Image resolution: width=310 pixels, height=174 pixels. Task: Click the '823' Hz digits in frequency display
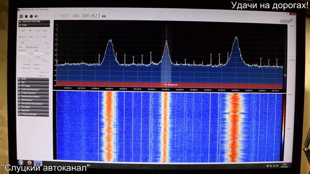coord(96,16)
